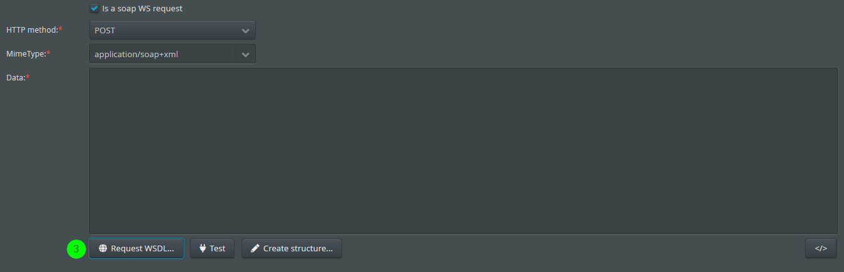Click the Request WSDL... button

[x=136, y=248]
